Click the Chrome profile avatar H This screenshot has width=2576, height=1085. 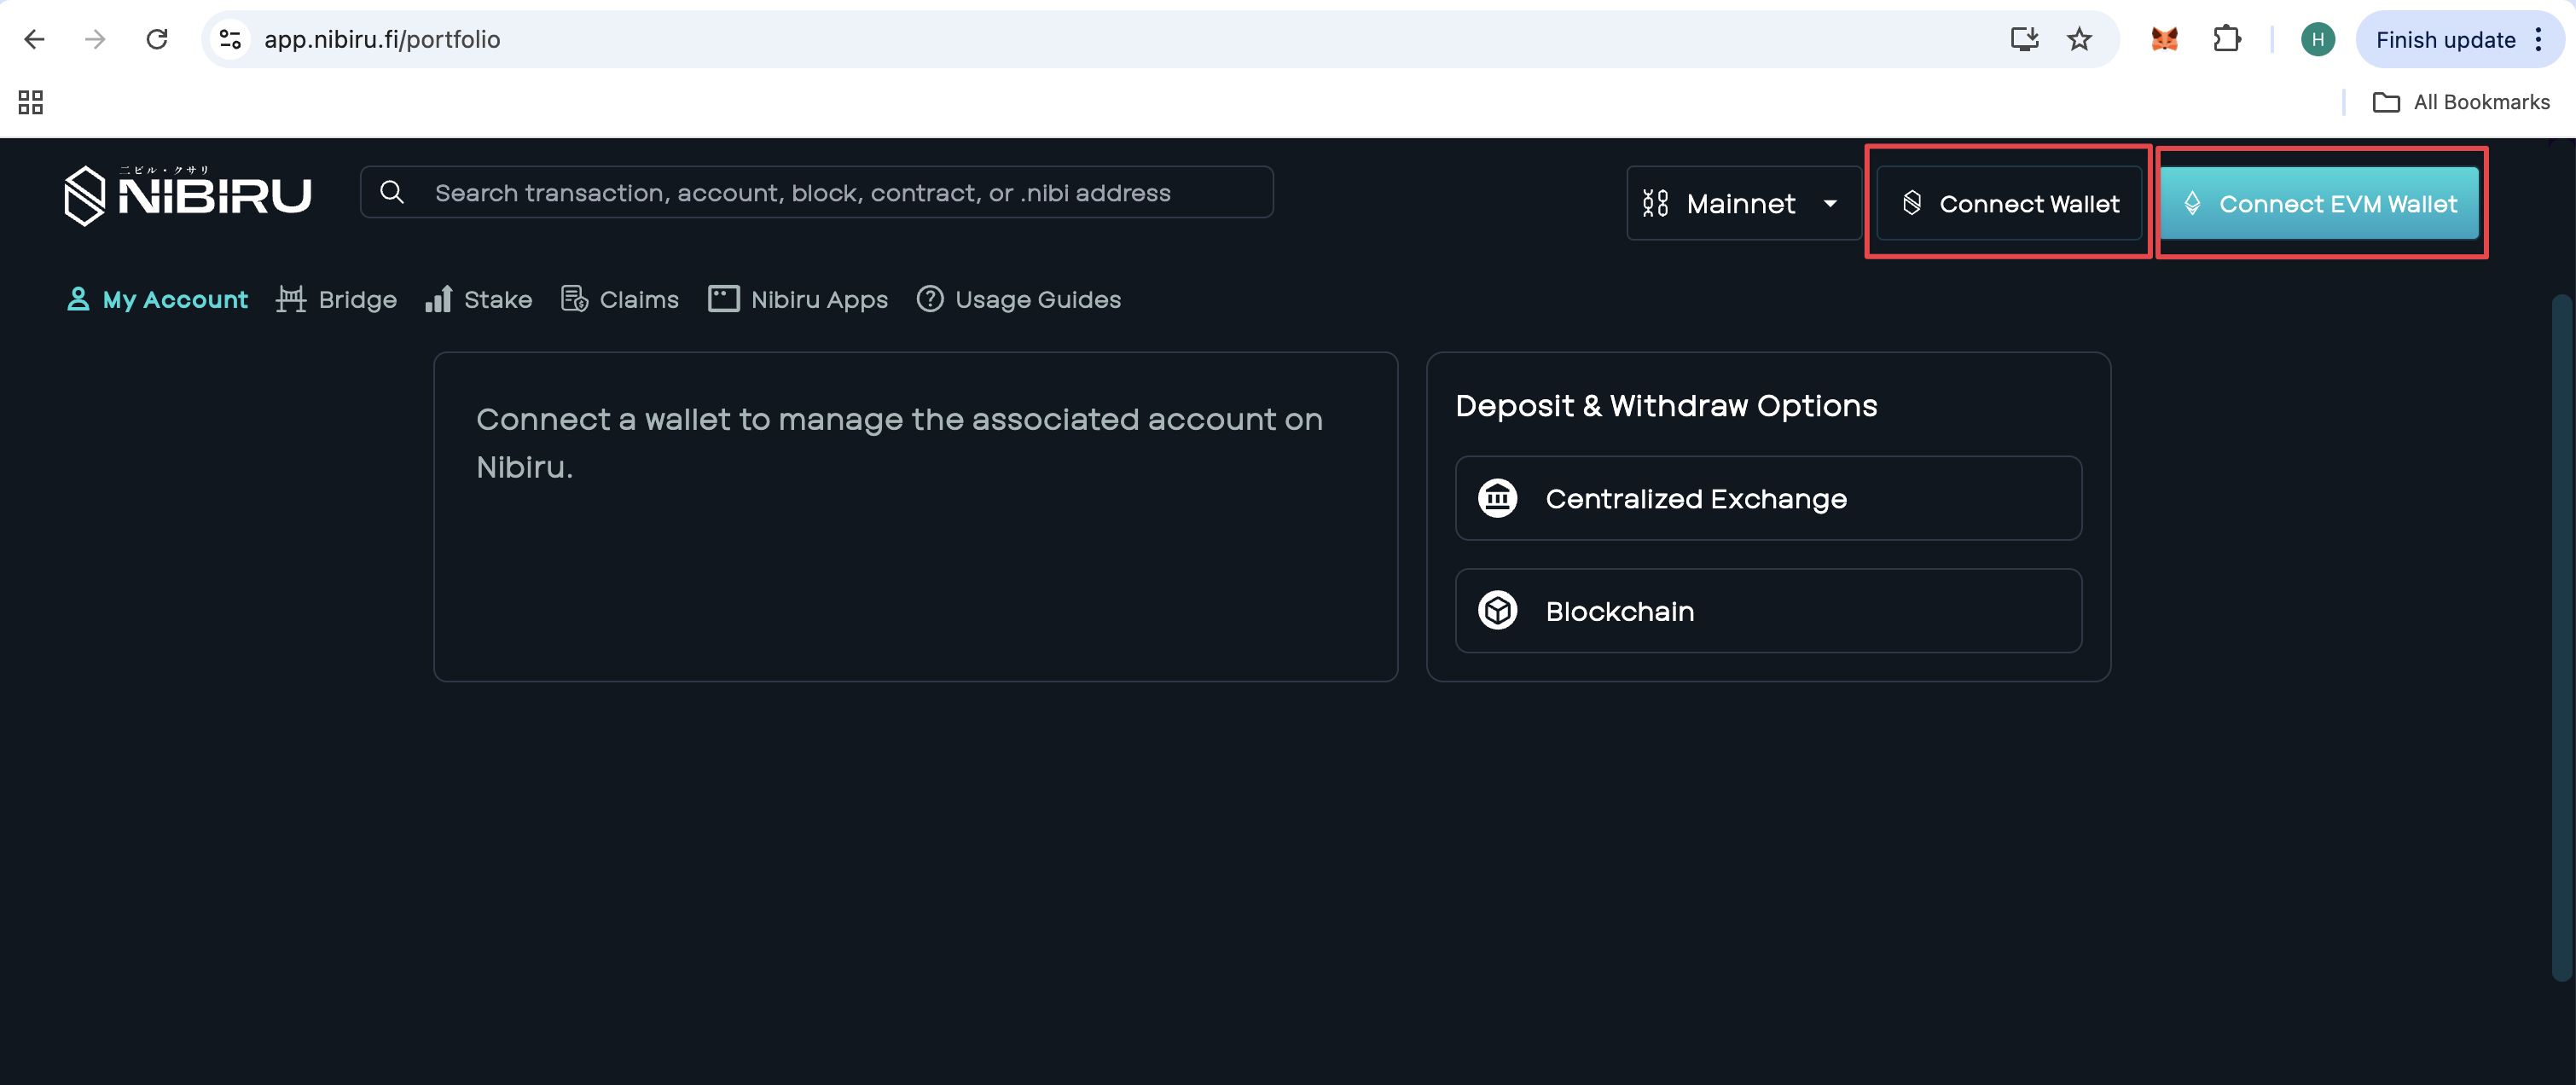pyautogui.click(x=2317, y=40)
